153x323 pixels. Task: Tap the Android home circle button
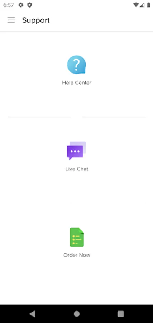[77, 314]
